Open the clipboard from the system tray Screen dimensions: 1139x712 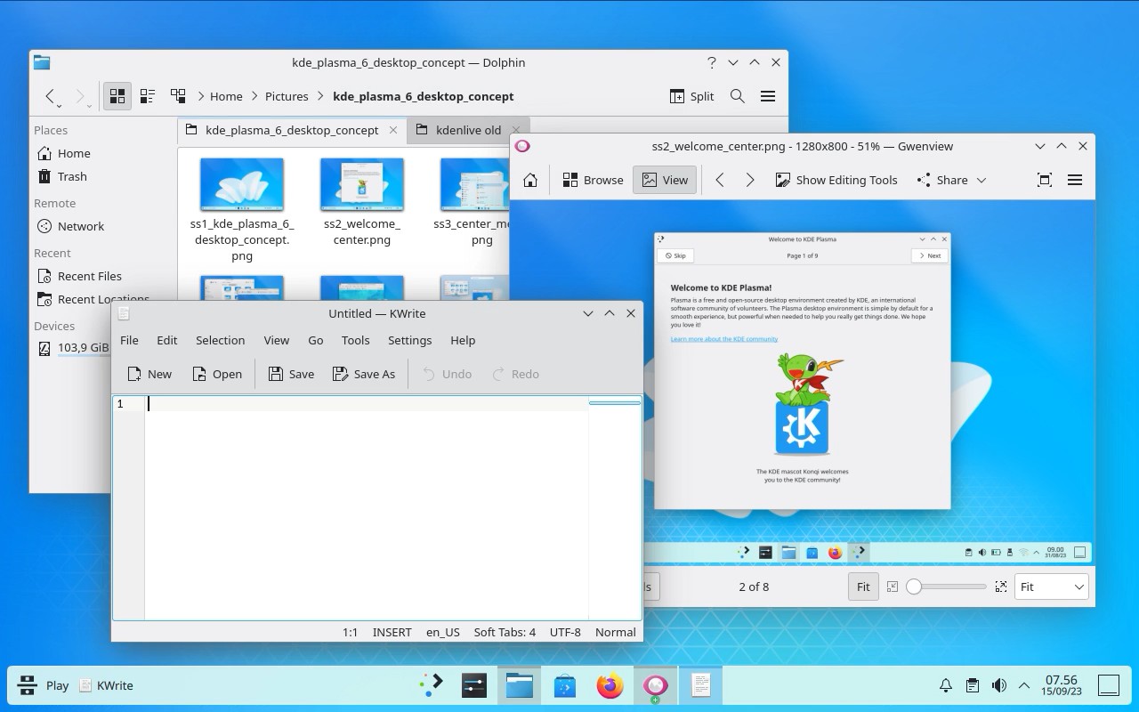click(971, 685)
